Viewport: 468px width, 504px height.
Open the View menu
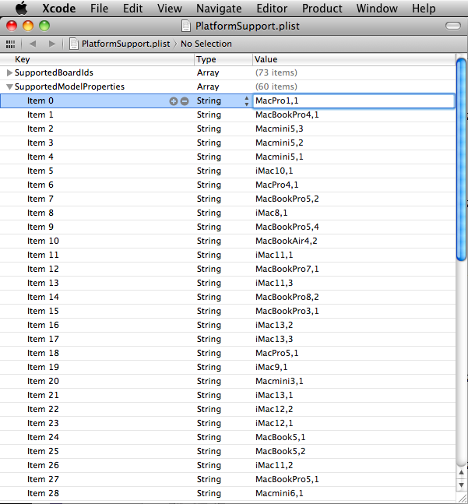point(170,9)
